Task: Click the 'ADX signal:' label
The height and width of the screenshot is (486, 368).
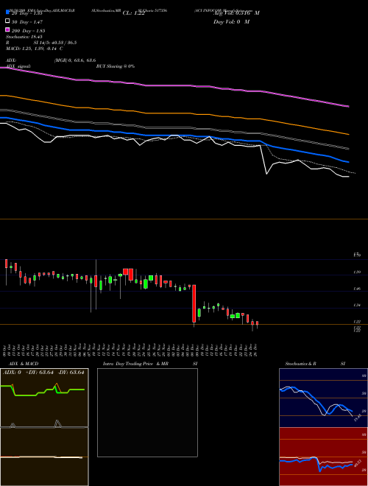Action: tap(18, 66)
